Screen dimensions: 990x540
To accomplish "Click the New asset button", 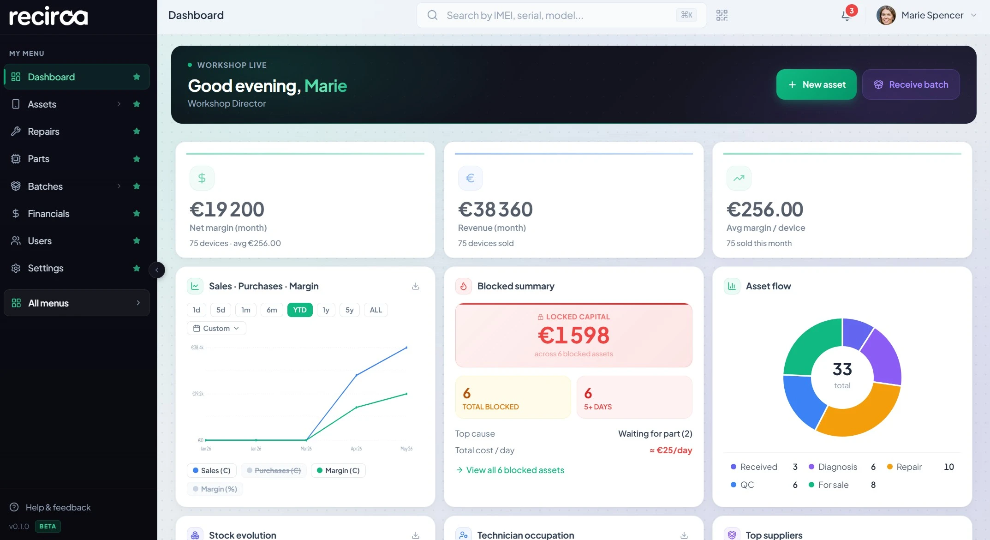I will point(817,84).
